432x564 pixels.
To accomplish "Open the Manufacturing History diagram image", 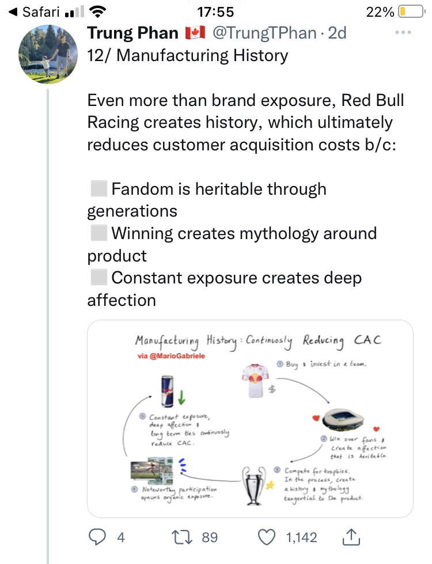I will click(250, 418).
